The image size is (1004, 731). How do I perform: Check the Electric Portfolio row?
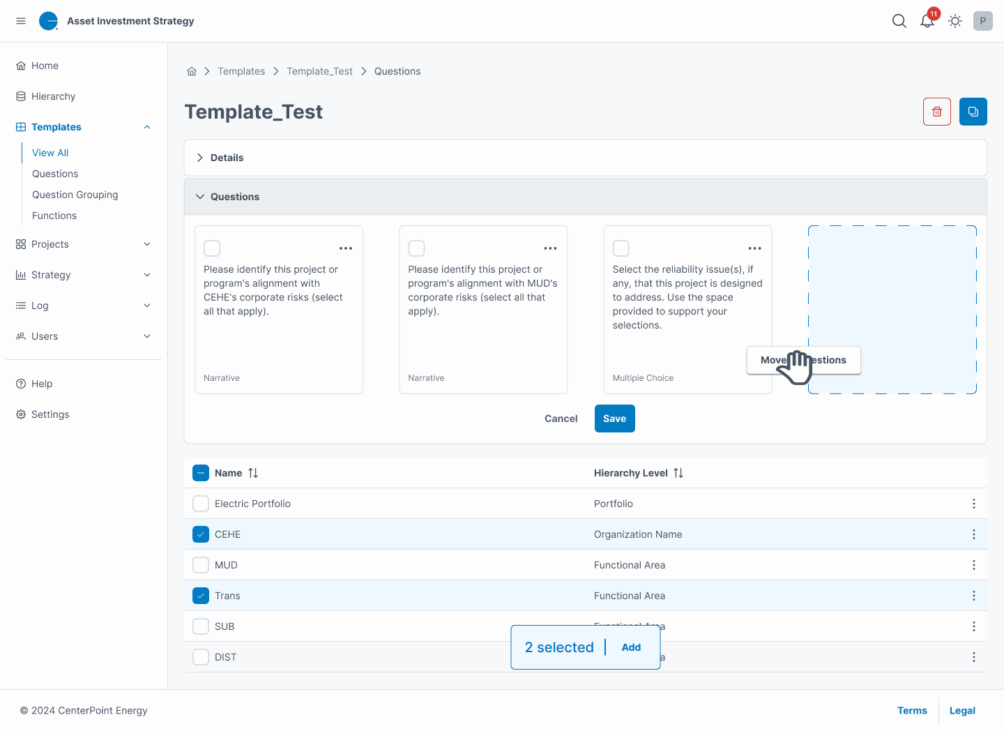[201, 504]
